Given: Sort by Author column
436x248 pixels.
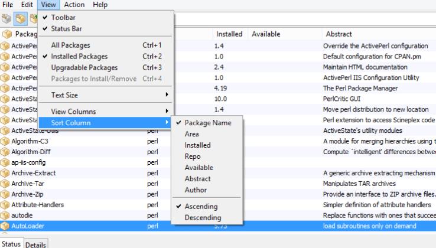Looking at the screenshot, I should (207, 190).
